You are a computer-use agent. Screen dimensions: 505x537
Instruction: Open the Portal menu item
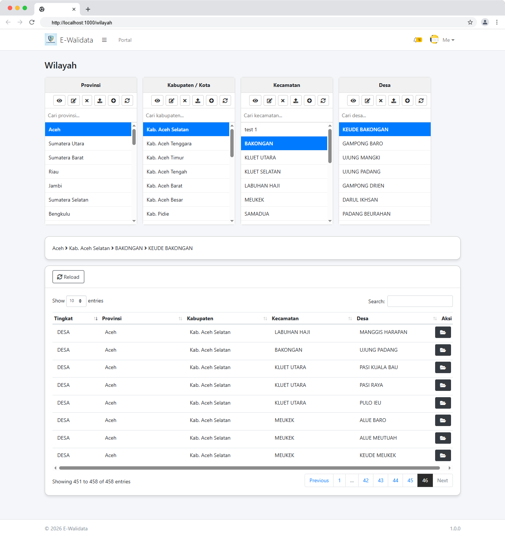(x=125, y=40)
